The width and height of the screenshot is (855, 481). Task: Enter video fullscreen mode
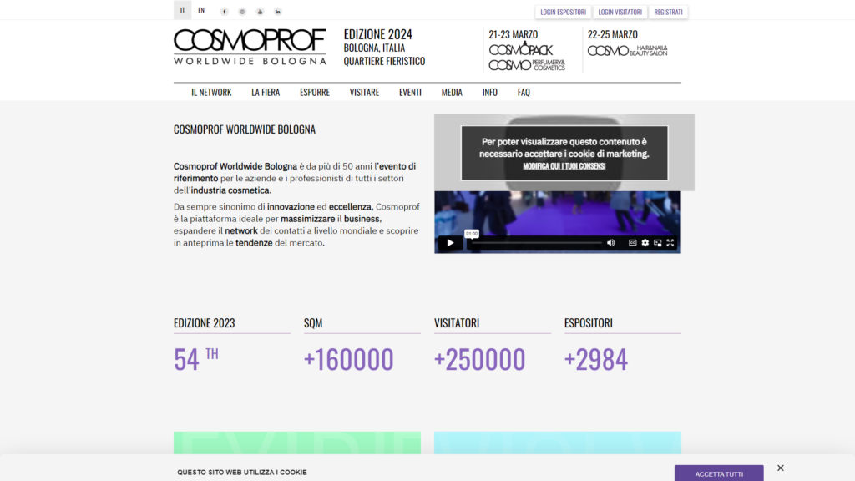[670, 243]
